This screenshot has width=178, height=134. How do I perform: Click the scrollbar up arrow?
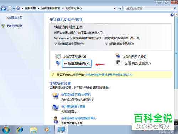coord(176,15)
